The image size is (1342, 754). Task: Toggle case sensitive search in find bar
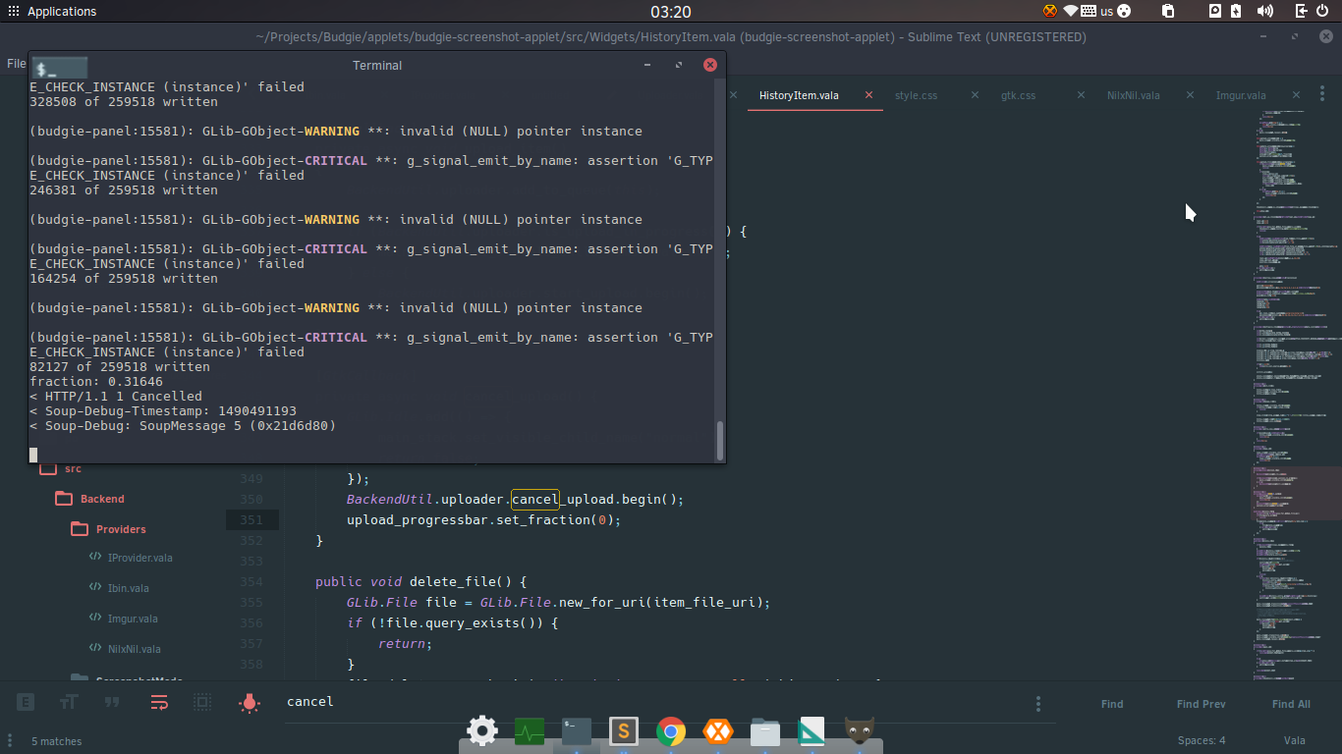(x=69, y=702)
